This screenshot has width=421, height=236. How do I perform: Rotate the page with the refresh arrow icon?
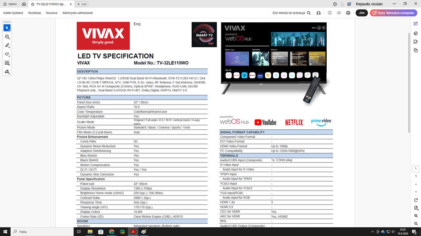pyautogui.click(x=416, y=200)
